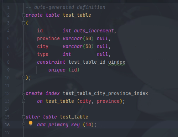This screenshot has width=178, height=137.
Task: Collapse the alter table statement fold
Action: click(x=23, y=117)
